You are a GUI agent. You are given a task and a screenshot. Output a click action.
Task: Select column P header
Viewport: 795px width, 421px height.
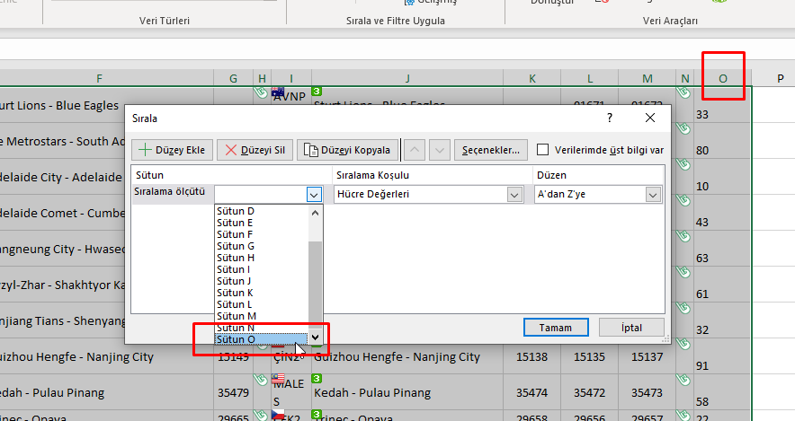coord(780,78)
